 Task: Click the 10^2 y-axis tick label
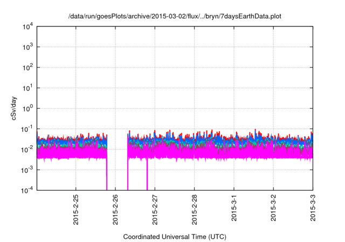28,68
